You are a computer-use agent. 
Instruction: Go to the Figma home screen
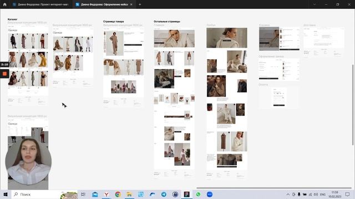click(4, 4)
